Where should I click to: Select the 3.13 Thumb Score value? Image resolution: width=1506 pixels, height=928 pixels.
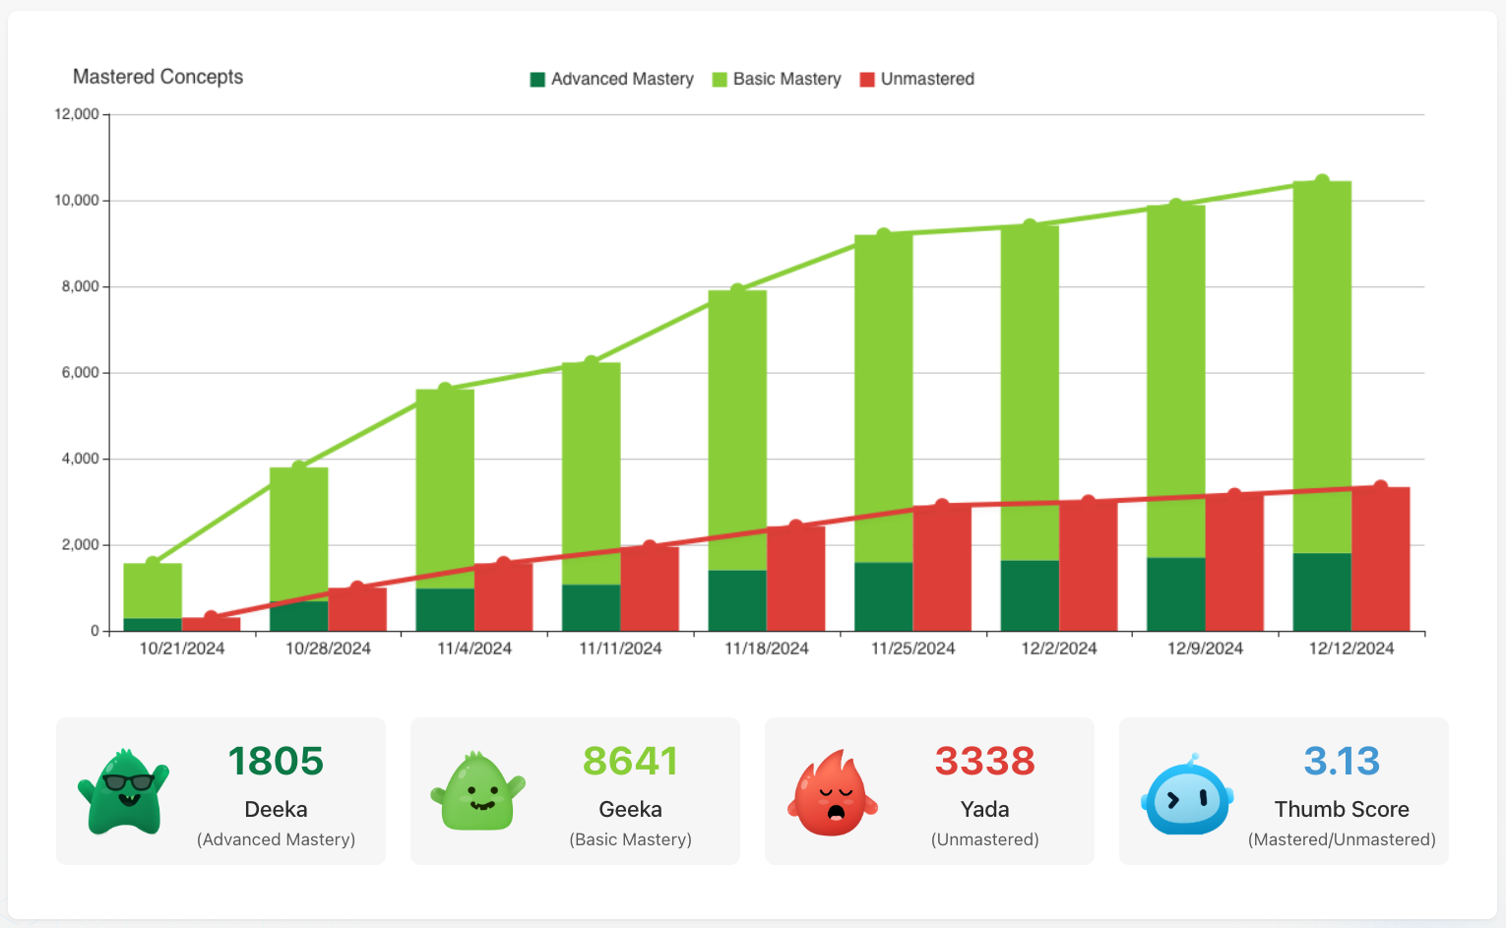coord(1342,761)
